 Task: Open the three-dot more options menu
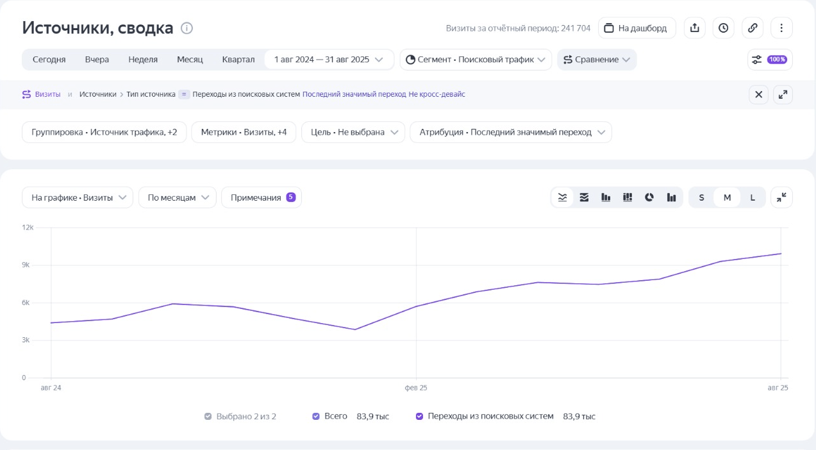(x=781, y=28)
